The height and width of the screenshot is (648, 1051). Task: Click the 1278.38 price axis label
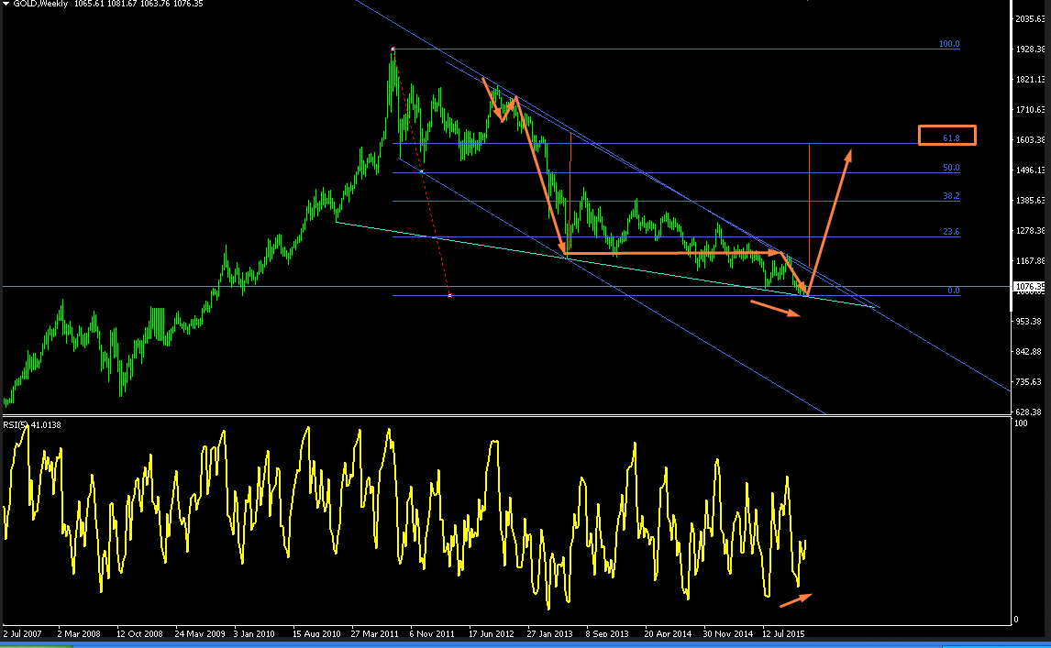[x=1030, y=231]
